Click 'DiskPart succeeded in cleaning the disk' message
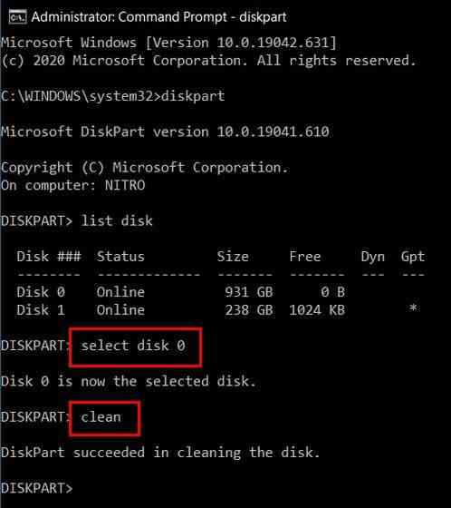Image resolution: width=451 pixels, height=508 pixels. pos(160,453)
